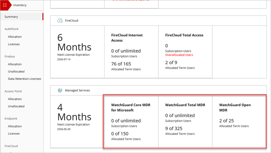
Task: Open Allocation under Access Point
Action: tap(15, 99)
